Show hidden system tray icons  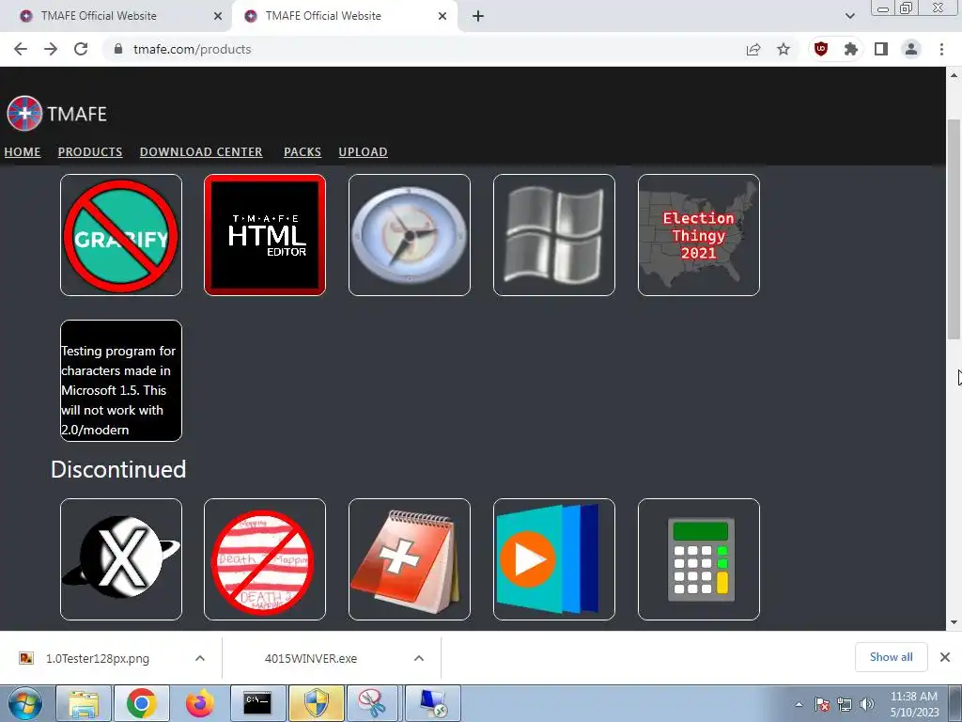(799, 704)
